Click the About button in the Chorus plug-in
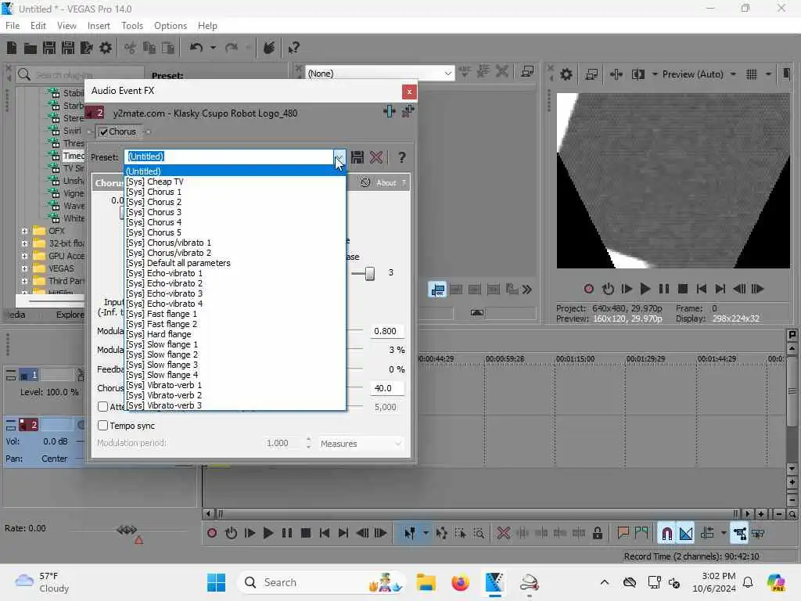 click(386, 182)
